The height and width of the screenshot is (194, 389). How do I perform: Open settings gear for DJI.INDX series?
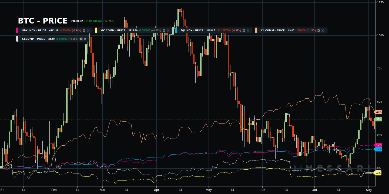click(x=244, y=31)
